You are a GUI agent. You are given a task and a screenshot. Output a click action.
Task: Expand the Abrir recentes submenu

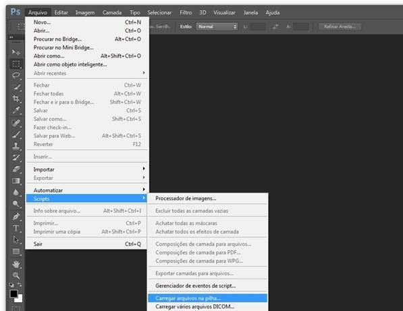[x=87, y=73]
